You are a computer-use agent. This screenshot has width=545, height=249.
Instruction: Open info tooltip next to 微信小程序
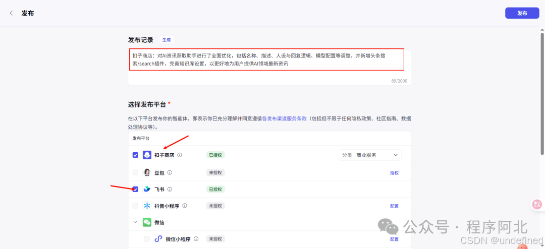(196, 239)
